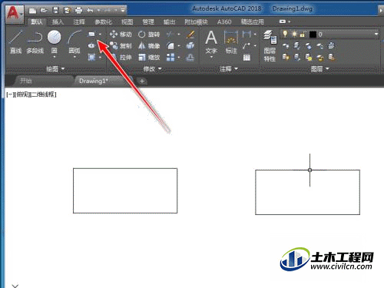Switch to the 参数化 ribbon tab

pyautogui.click(x=103, y=22)
